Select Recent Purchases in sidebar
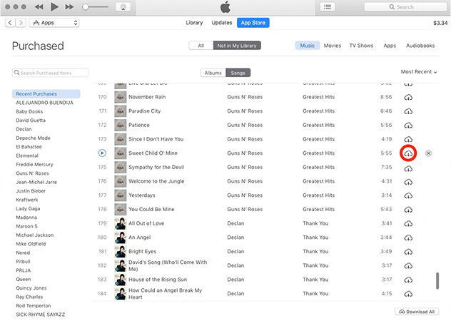 pos(46,93)
